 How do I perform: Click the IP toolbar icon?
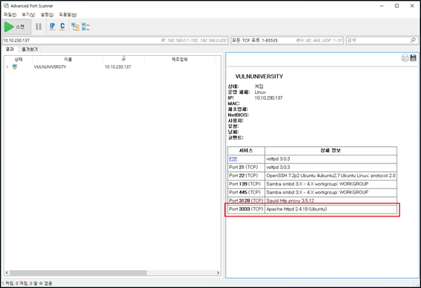click(52, 27)
